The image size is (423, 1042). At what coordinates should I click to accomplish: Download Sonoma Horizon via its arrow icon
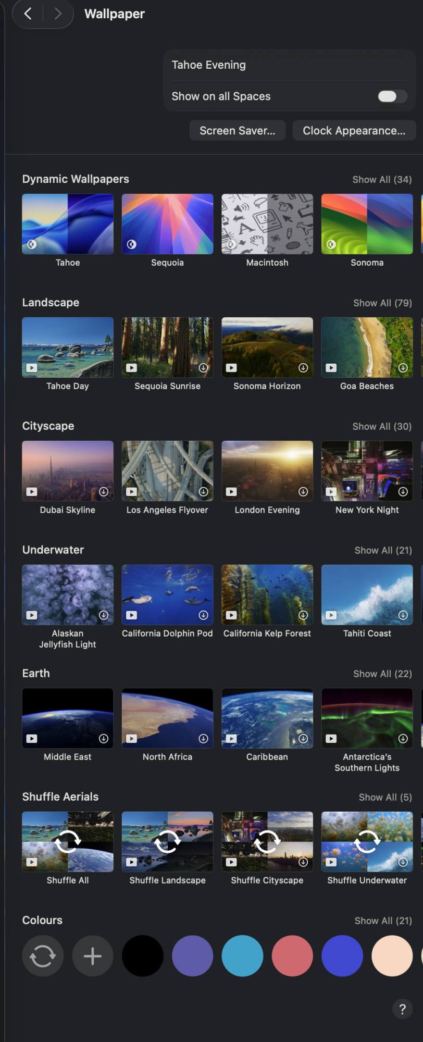pyautogui.click(x=303, y=368)
